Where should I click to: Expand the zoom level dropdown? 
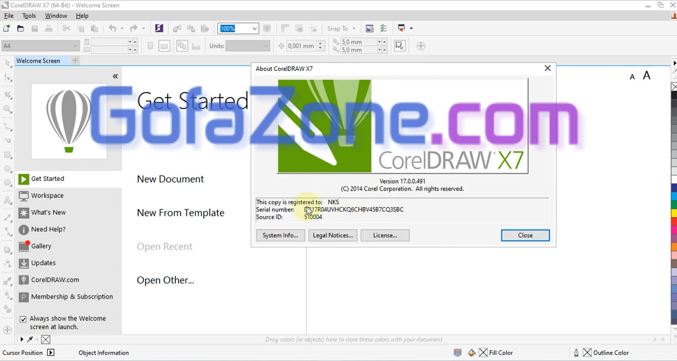[x=254, y=29]
